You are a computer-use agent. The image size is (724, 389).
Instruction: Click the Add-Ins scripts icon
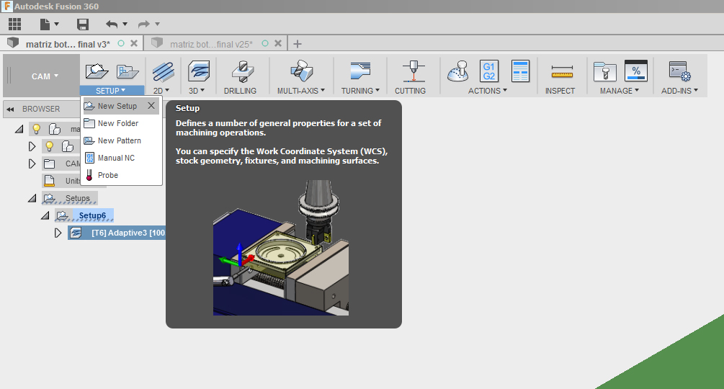coord(679,71)
